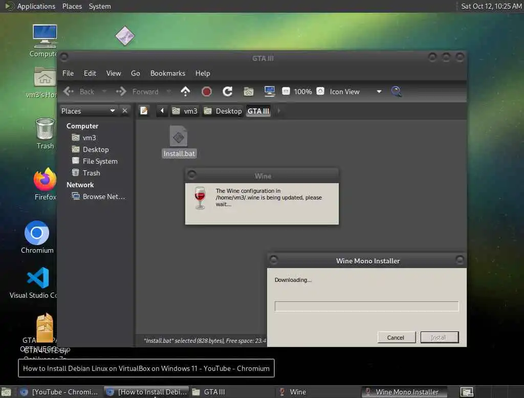Click the Forward arrow in file manager toolbar
This screenshot has width=524, height=398.
click(121, 91)
